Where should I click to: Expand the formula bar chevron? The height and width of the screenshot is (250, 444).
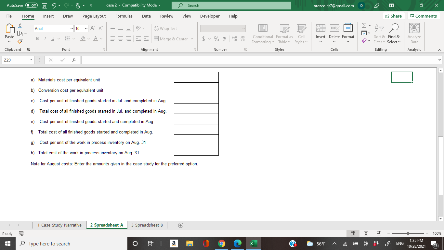pos(440,60)
